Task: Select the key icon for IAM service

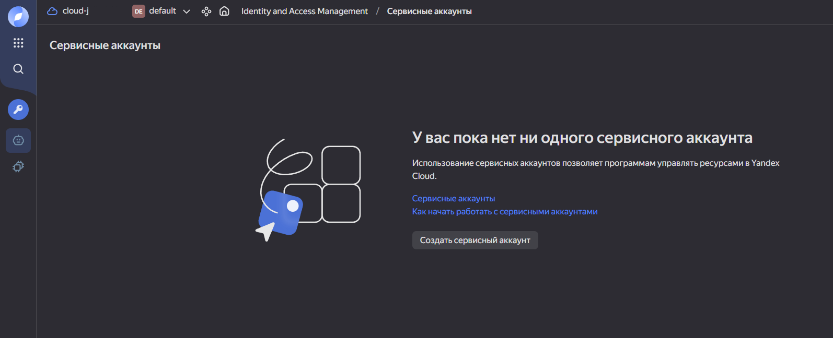Action: (18, 110)
